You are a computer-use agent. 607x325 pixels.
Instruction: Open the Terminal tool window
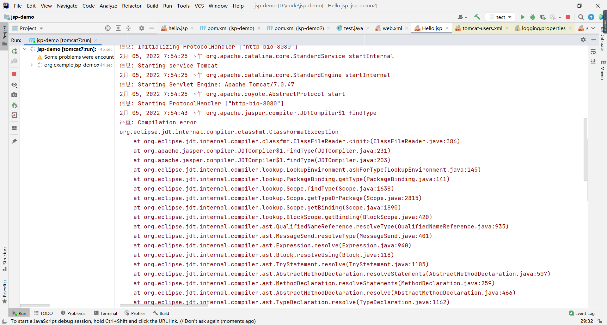click(105, 313)
